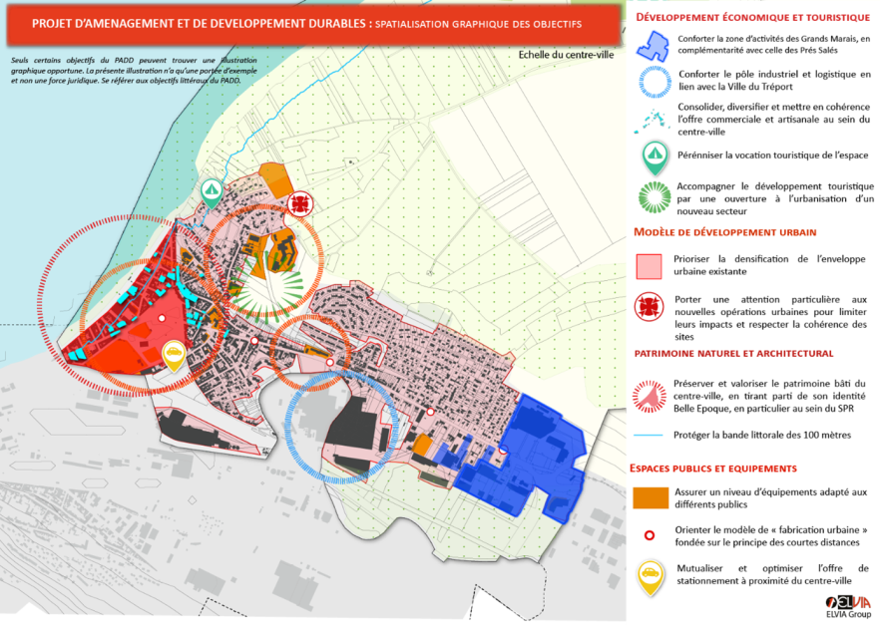Click the yellow car parking pin on the map

coord(174,355)
